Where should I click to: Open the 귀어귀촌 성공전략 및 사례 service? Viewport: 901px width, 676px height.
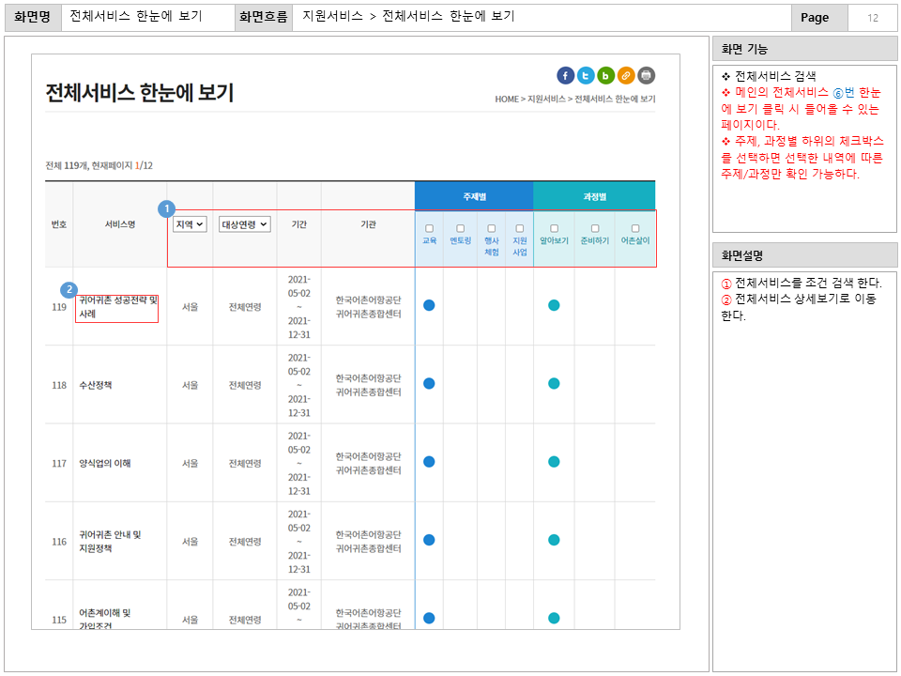116,307
